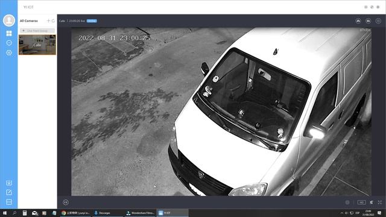This screenshot has width=386, height=217.
Task: Switch to Wondershare Filmora taskbar window
Action: [140, 213]
